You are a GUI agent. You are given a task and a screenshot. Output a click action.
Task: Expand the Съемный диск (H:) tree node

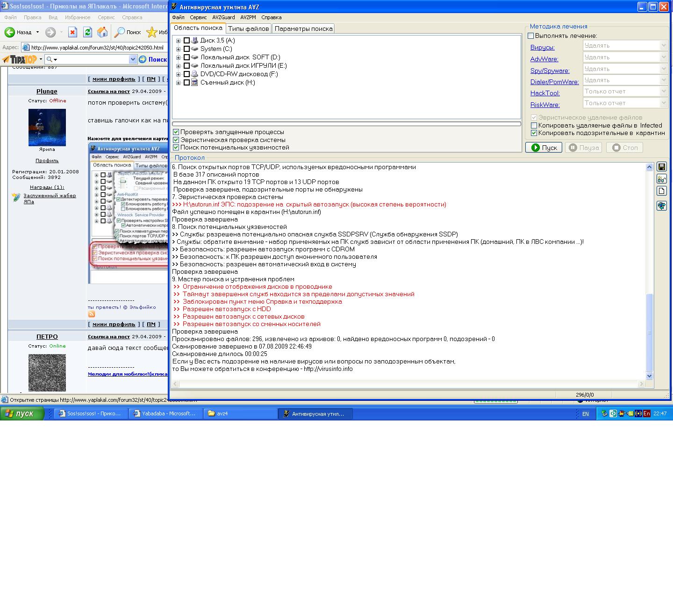(x=178, y=83)
